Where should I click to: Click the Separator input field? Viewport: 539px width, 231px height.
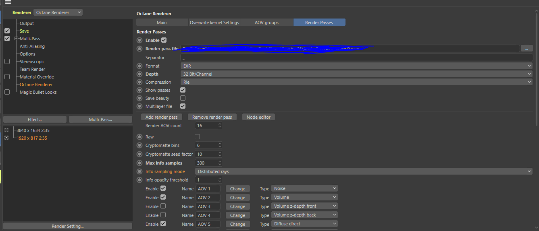tap(356, 58)
